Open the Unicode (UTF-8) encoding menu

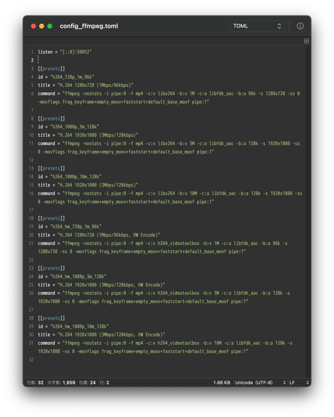click(x=260, y=383)
